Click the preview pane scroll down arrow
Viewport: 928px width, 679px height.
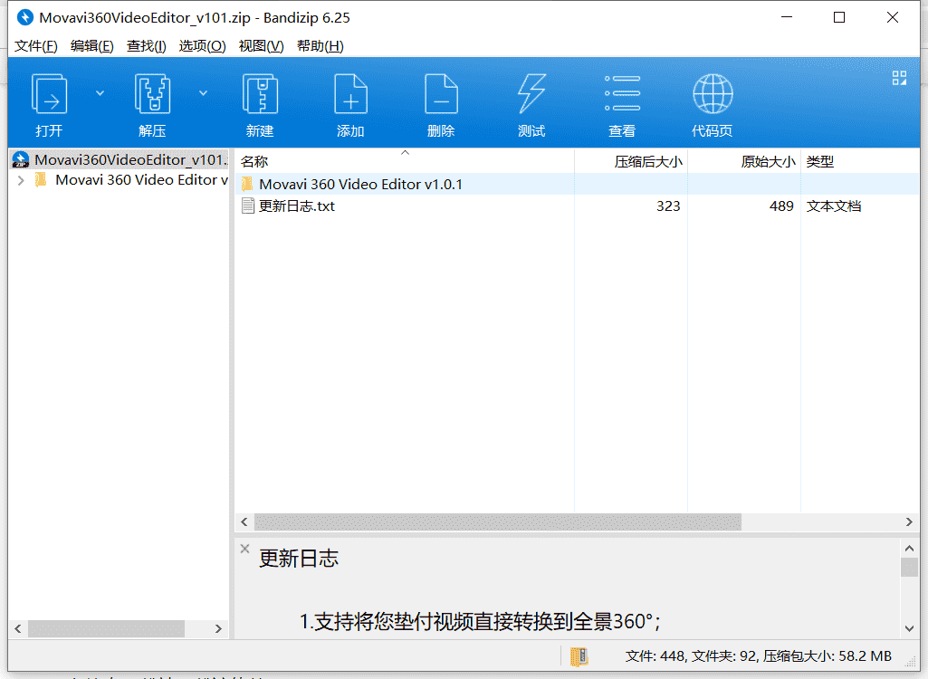tap(910, 628)
